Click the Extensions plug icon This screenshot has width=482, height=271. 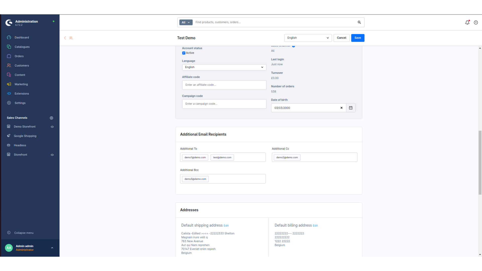[9, 93]
